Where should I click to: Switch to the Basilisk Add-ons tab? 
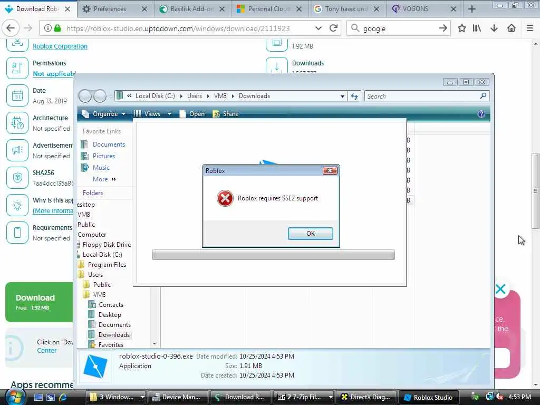pyautogui.click(x=192, y=9)
